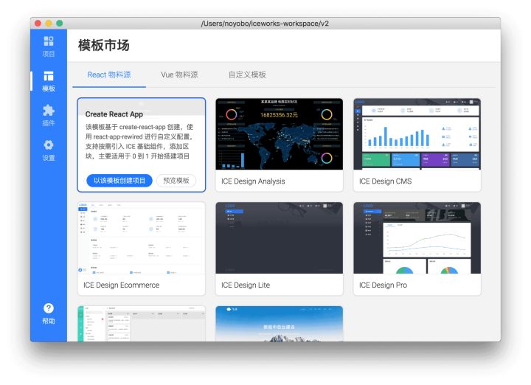531x385 pixels.
Task: Click the ICE Design Pro label
Action: point(383,285)
